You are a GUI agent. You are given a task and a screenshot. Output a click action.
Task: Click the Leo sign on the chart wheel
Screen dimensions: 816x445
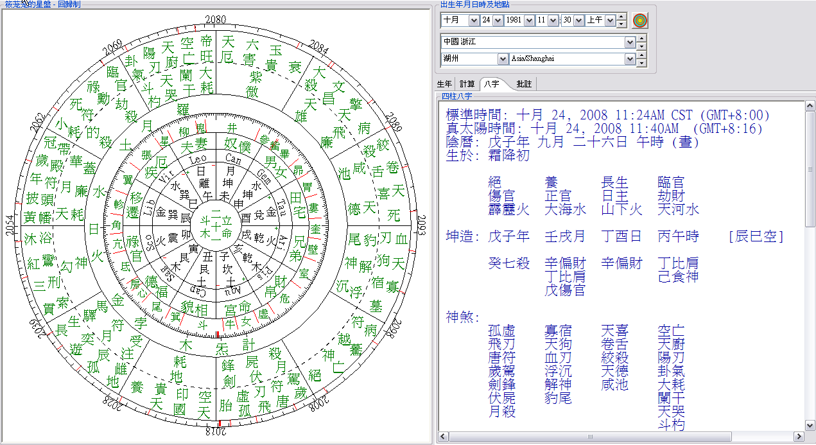tap(199, 158)
